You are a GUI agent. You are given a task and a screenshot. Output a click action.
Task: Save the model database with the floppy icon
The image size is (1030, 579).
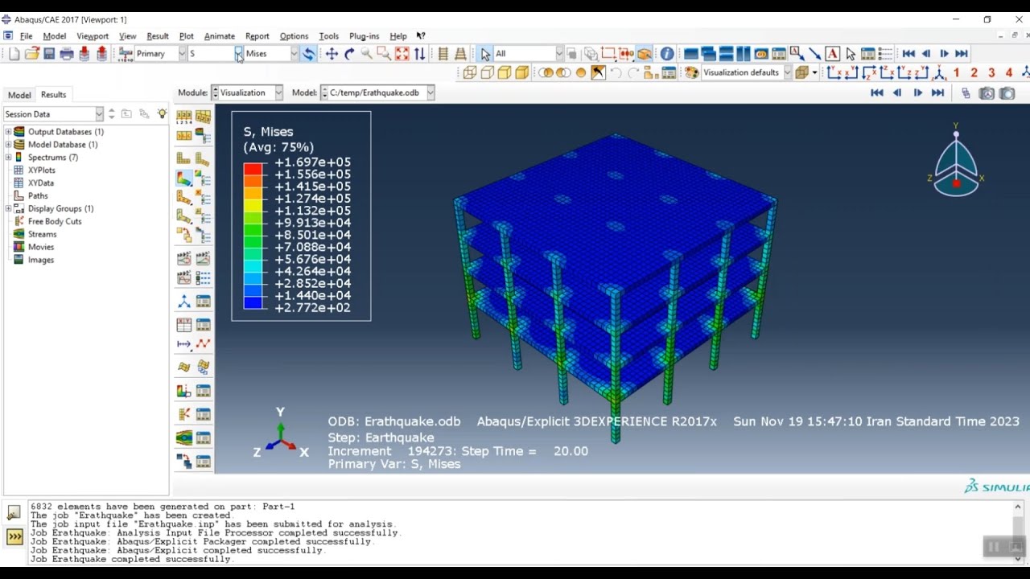coord(49,54)
